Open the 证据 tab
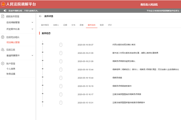 click(x=65, y=25)
